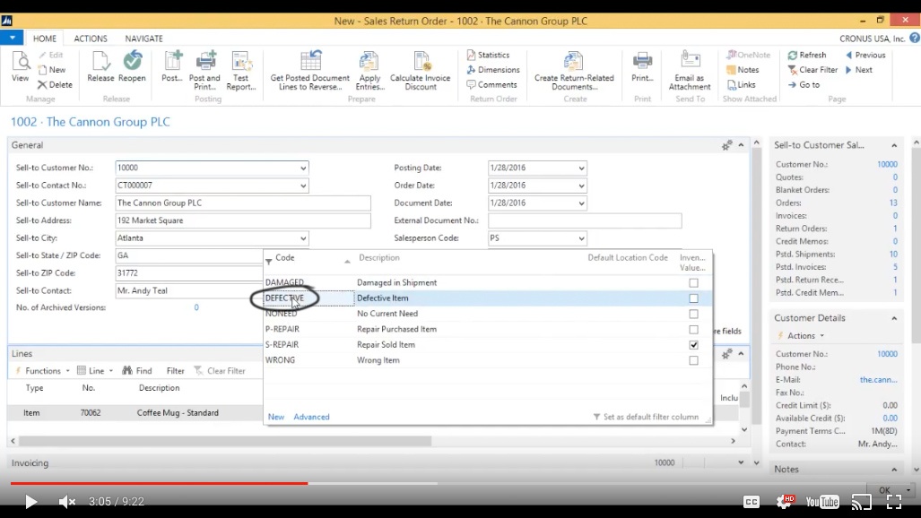921x518 pixels.
Task: Go to the Previous record
Action: pos(865,55)
